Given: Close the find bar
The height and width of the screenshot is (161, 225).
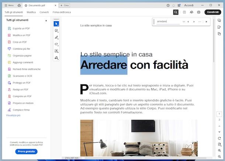Looking at the screenshot, I should pos(206,22).
